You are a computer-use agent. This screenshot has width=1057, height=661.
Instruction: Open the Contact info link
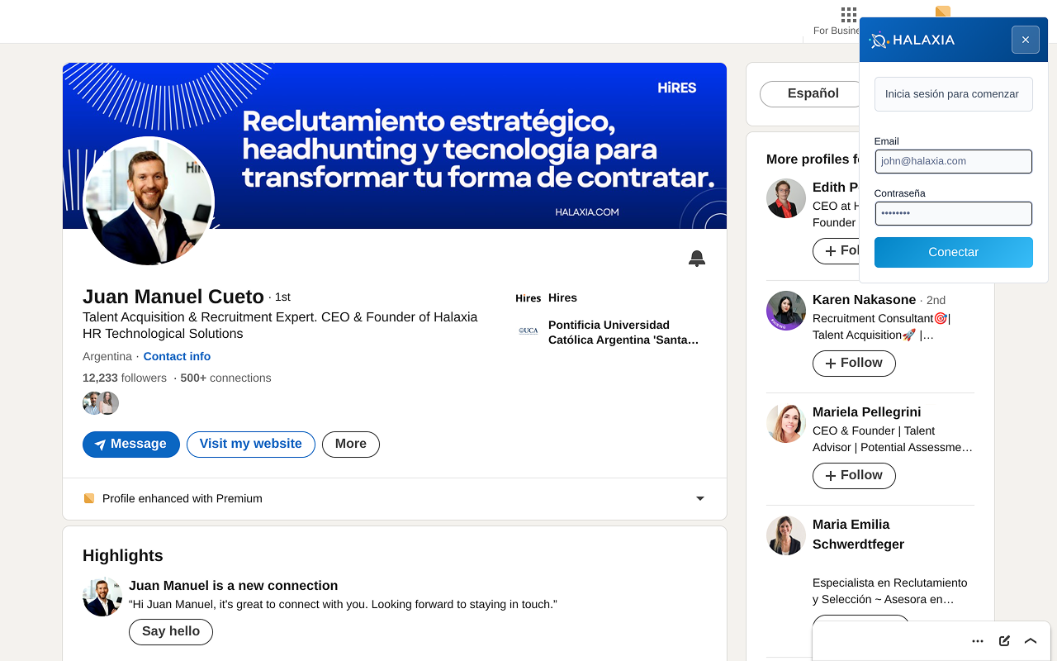coord(177,356)
